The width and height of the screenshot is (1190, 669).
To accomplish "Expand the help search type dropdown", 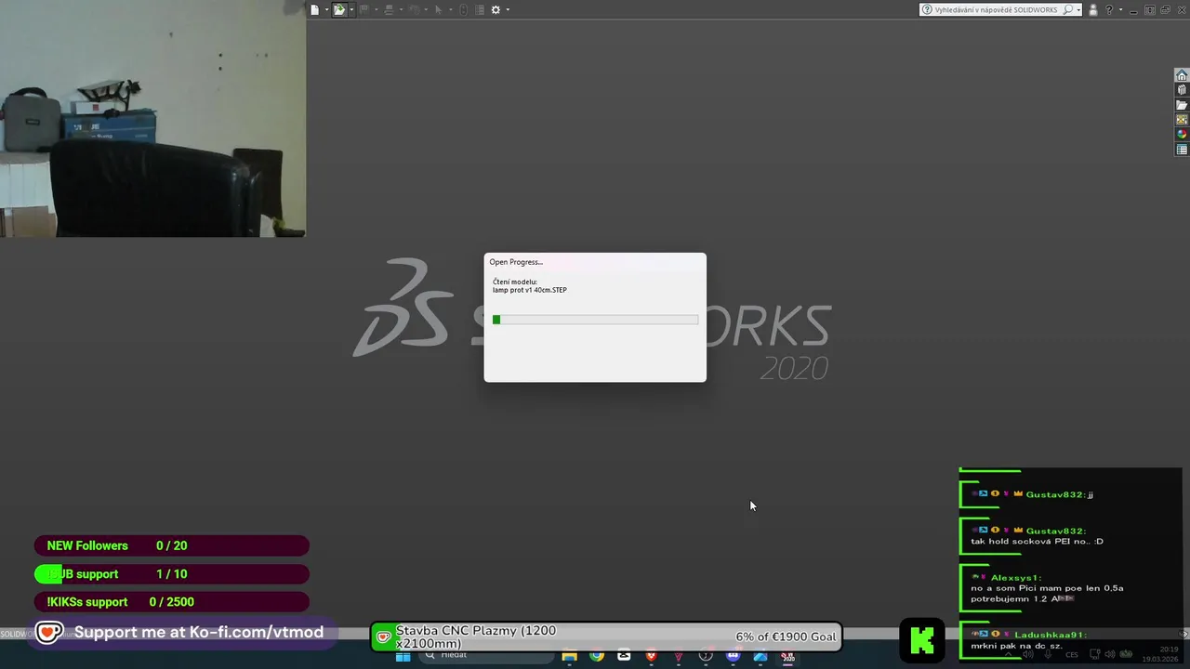I will click(x=1078, y=10).
